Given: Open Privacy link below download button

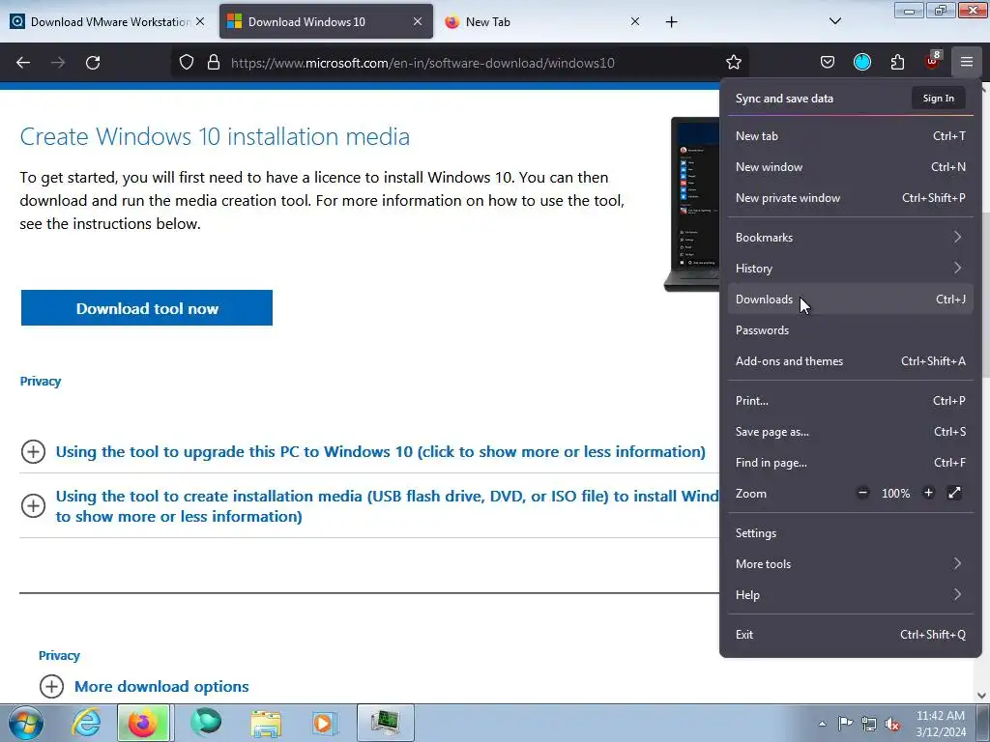Looking at the screenshot, I should (x=41, y=381).
